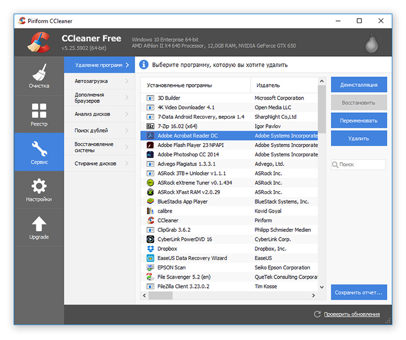Viewport: 406px width, 340px height.
Task: Click the Dropbox program icon
Action: [150, 248]
